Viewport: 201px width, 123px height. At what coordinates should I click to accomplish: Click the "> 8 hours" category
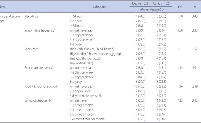[76, 26]
